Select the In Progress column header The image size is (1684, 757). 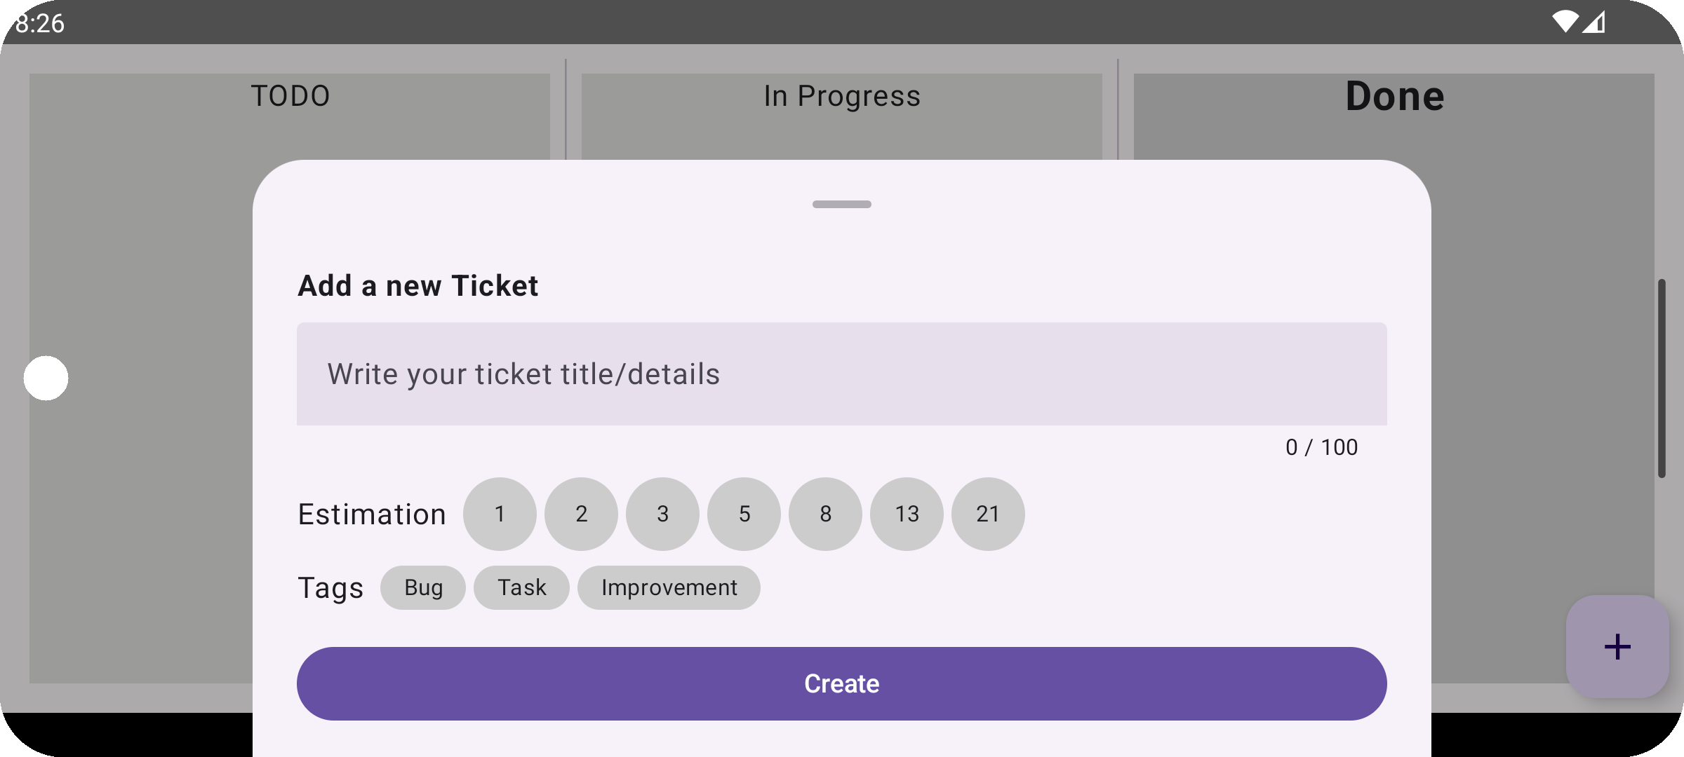click(842, 96)
